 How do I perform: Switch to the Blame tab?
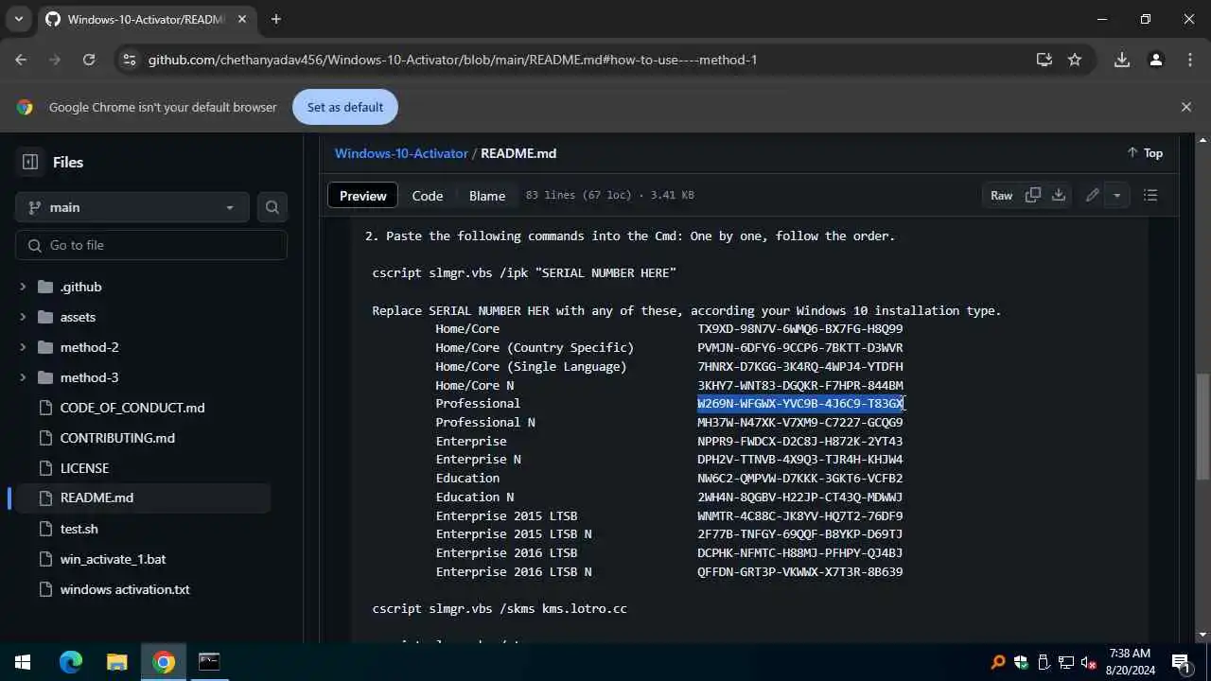(x=487, y=196)
